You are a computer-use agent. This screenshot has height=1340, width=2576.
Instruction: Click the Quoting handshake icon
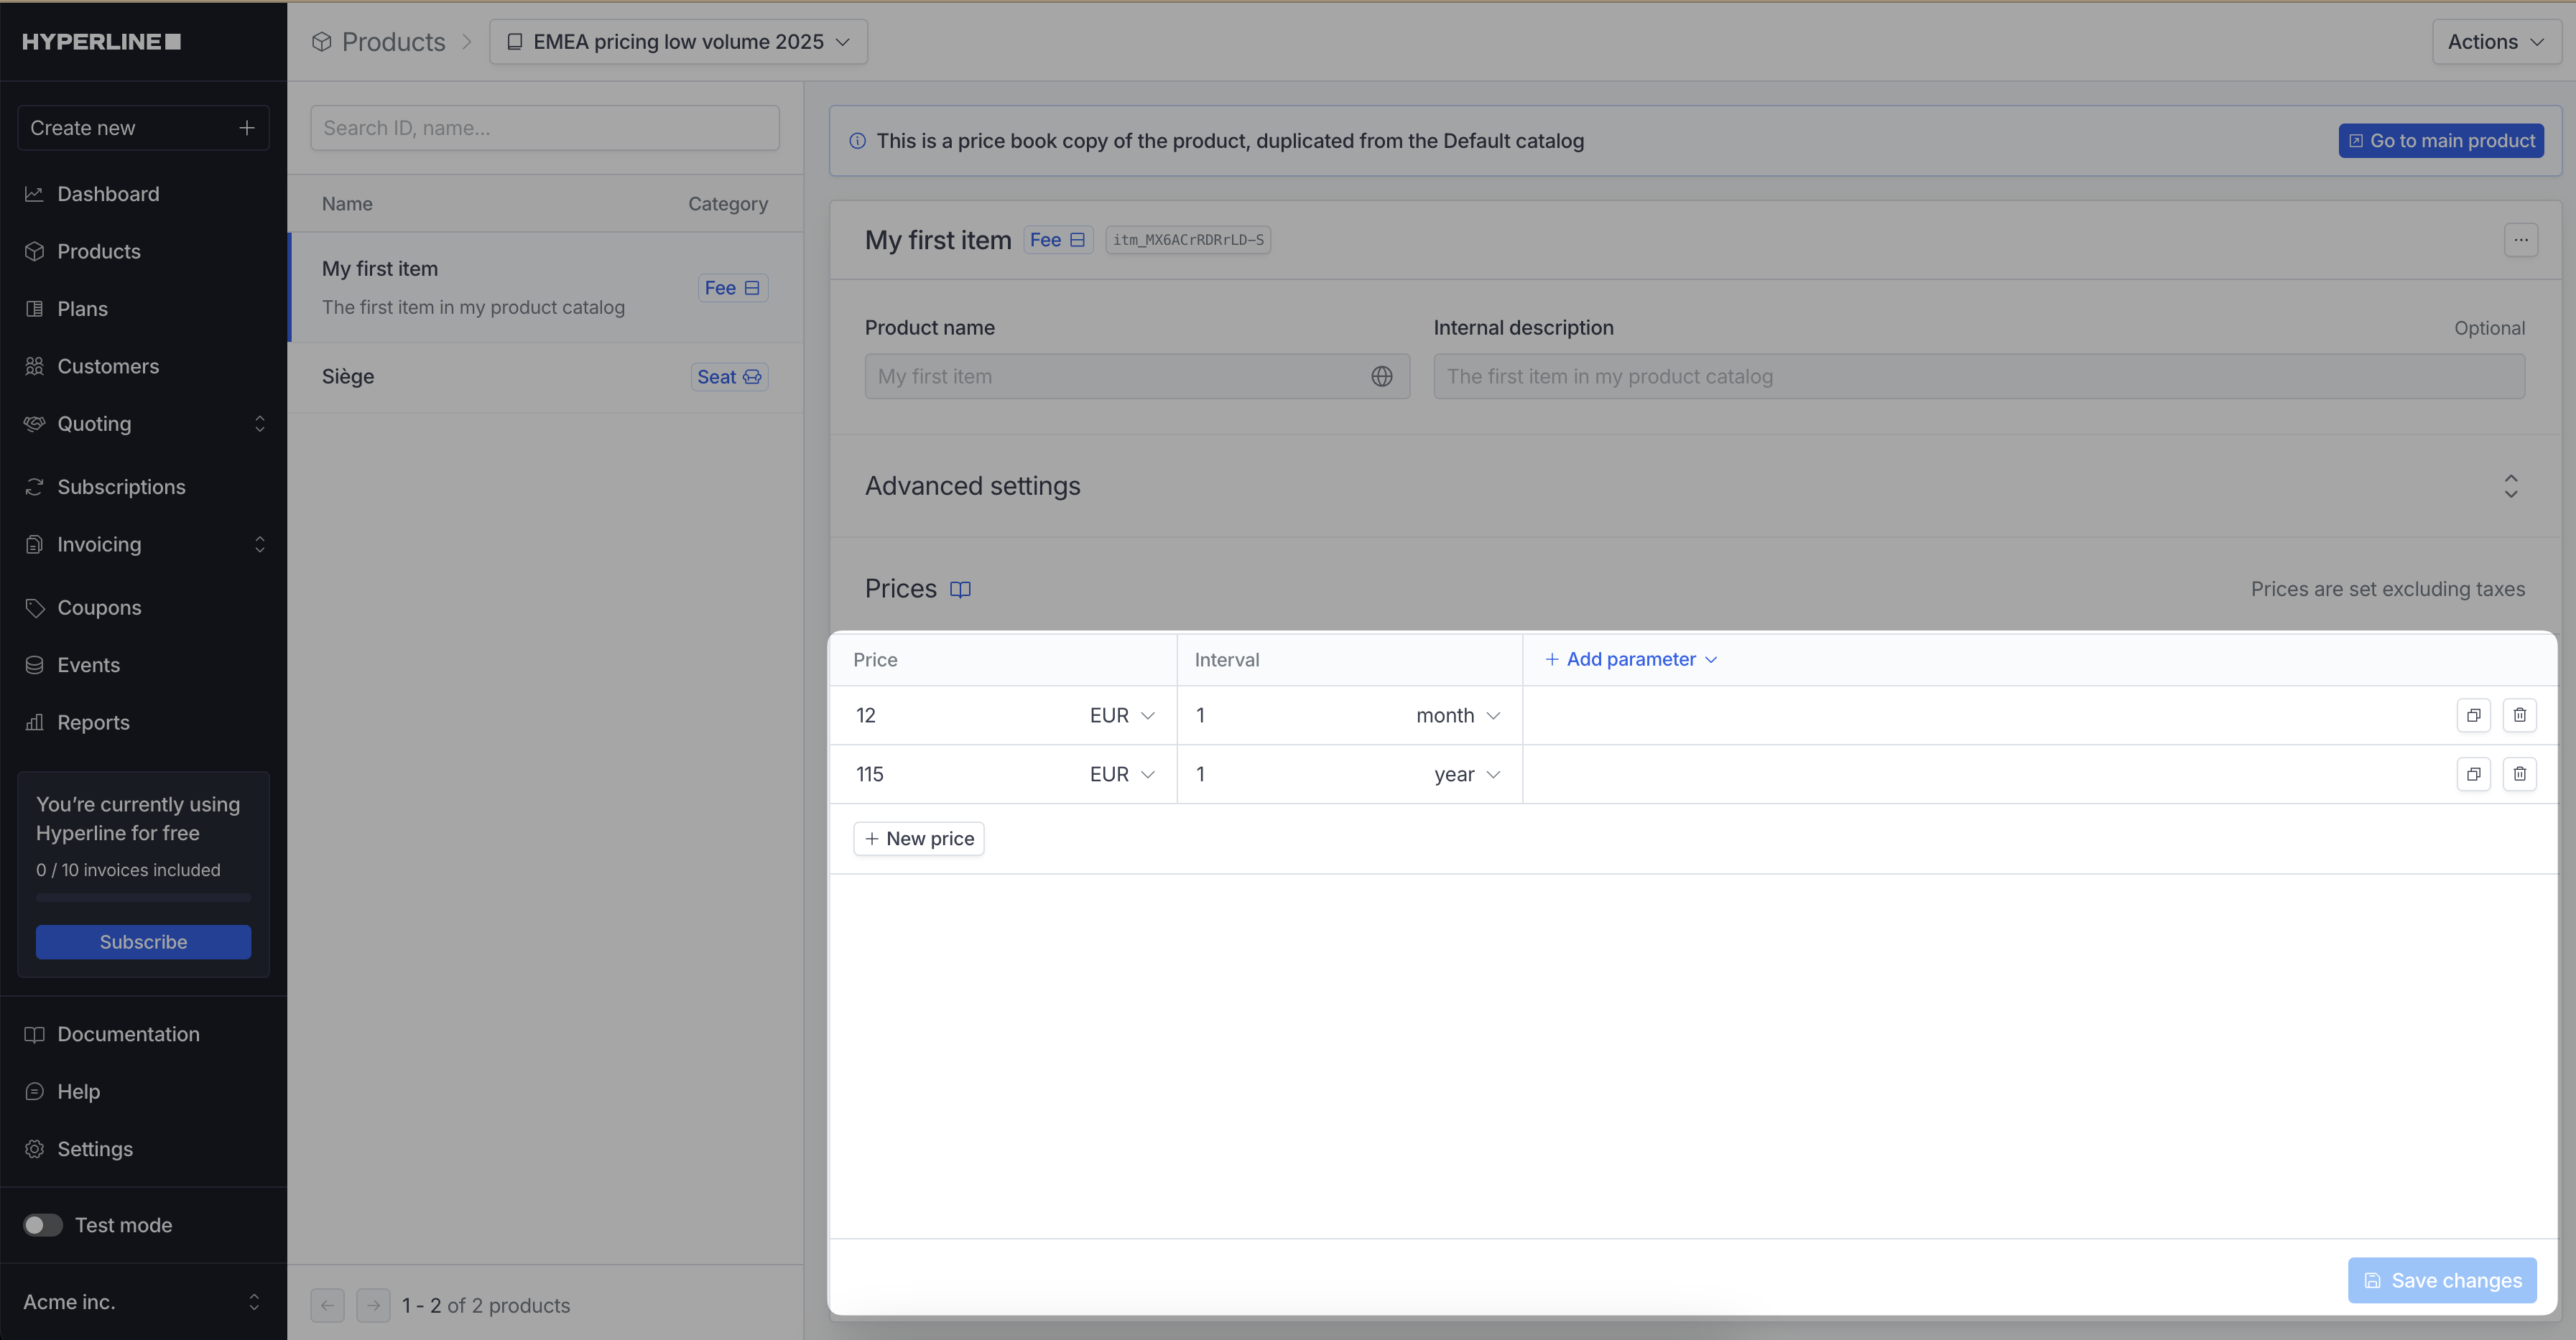pos(35,424)
